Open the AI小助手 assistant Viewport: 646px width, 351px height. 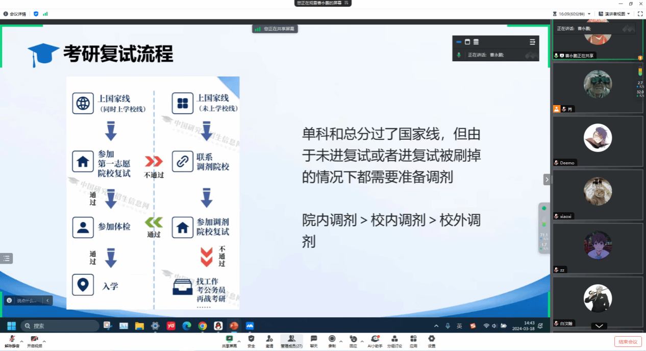tap(375, 341)
